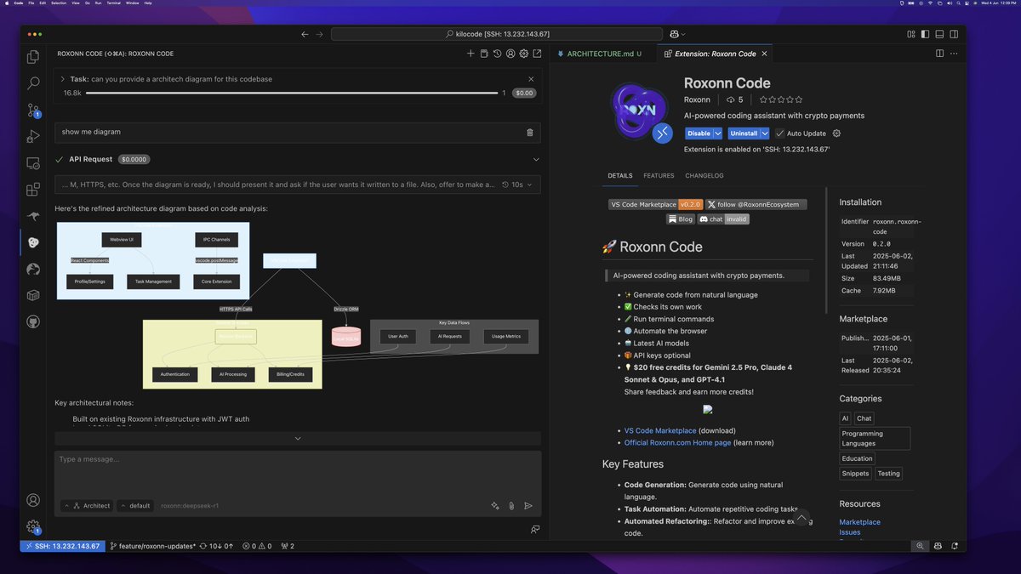Screen dimensions: 1021x574
Task: Open Roxonn Code settings gear in panel header
Action: click(x=524, y=54)
